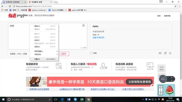Click the 42% floating memory widget
Screen dimensions: 182x102
167,79
